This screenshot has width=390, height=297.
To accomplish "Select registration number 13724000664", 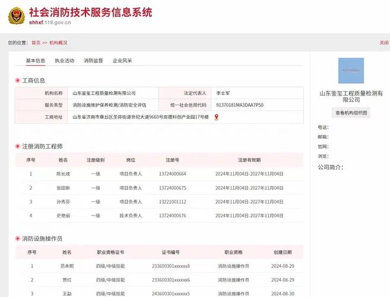I will click(x=173, y=174).
